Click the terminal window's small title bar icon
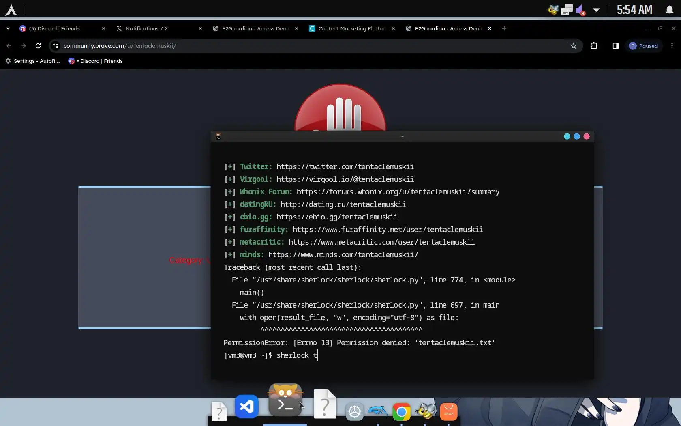 tap(218, 137)
